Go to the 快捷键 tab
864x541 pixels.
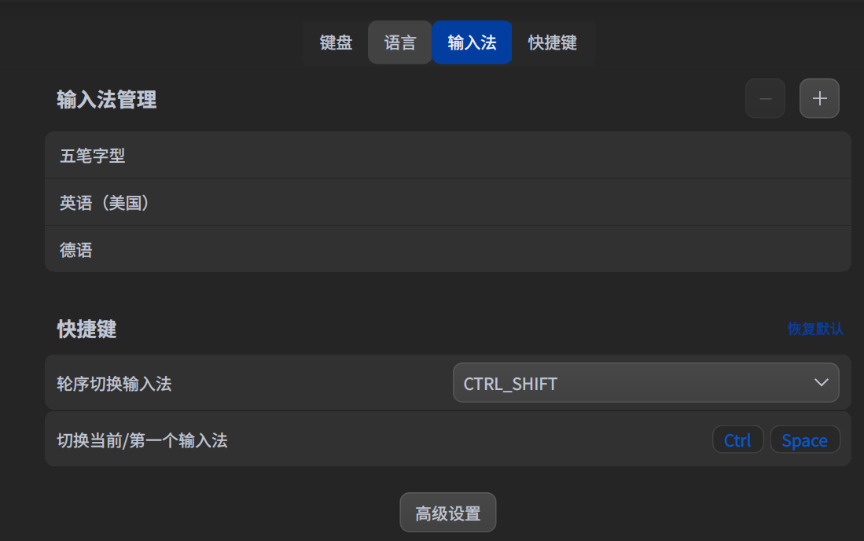click(x=553, y=42)
